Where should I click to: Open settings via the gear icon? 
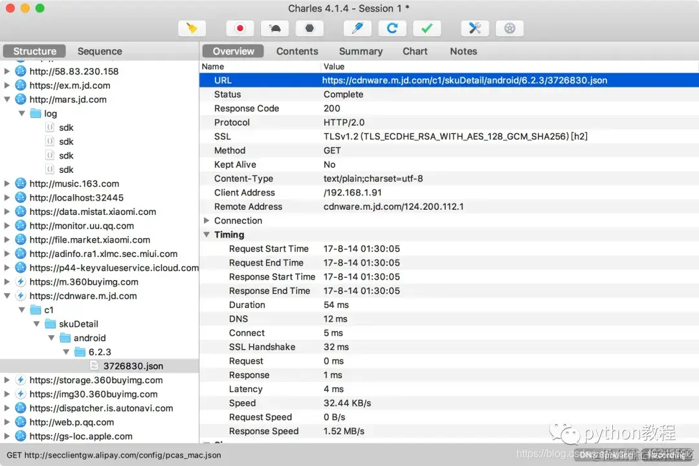click(509, 28)
